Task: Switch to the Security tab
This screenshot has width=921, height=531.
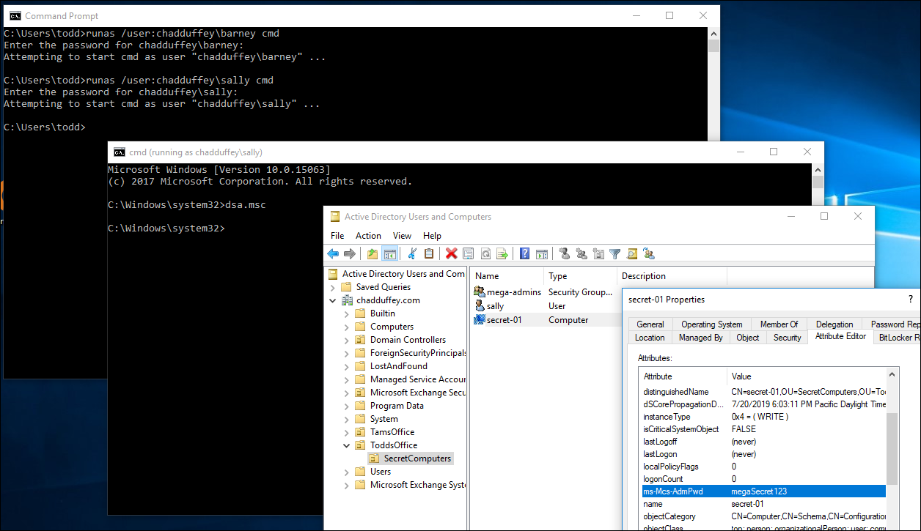Action: click(788, 338)
